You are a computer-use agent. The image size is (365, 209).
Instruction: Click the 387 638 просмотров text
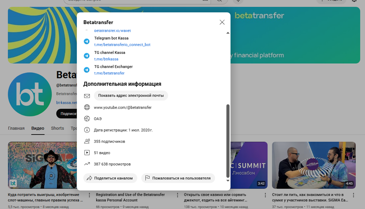pos(112,164)
